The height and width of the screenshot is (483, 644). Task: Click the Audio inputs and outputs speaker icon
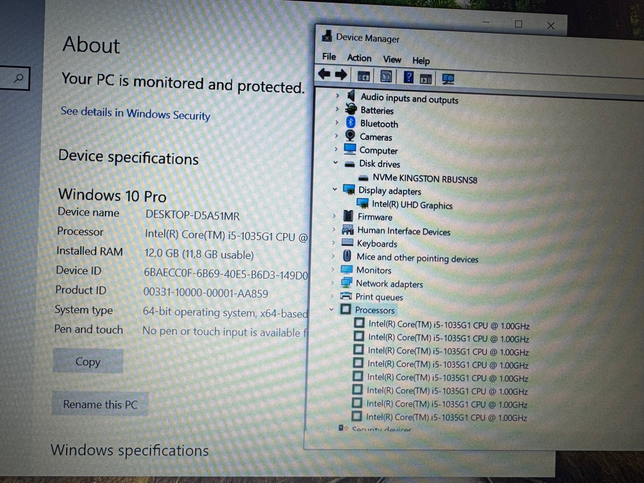click(351, 96)
